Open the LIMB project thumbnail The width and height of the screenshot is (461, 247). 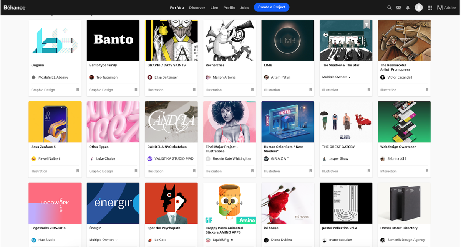288,40
